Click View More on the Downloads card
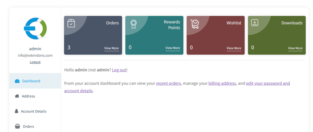Screen dimensions: 313x132 pyautogui.click(x=295, y=48)
